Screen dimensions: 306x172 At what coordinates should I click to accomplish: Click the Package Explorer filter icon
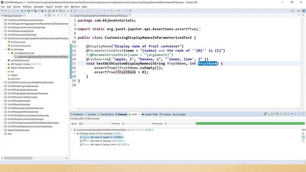[x=54, y=15]
